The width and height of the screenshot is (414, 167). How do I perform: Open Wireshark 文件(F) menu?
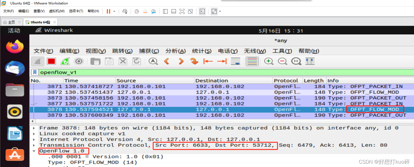point(43,51)
